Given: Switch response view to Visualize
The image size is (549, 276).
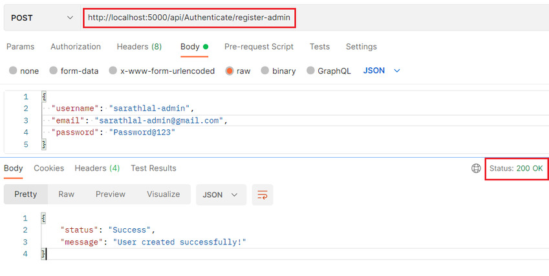Looking at the screenshot, I should tap(163, 195).
